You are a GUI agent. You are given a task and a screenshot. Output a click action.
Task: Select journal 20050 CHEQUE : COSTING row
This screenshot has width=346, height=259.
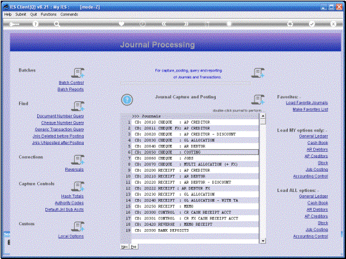(195, 152)
